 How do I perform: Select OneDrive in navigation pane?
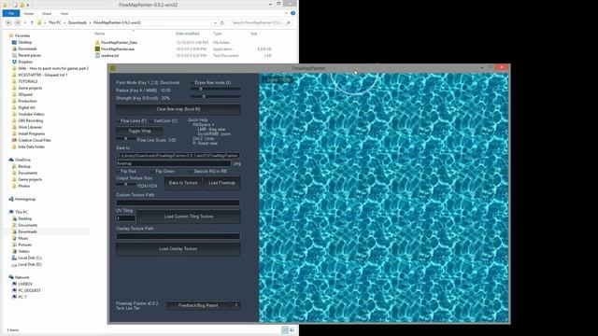pos(22,160)
